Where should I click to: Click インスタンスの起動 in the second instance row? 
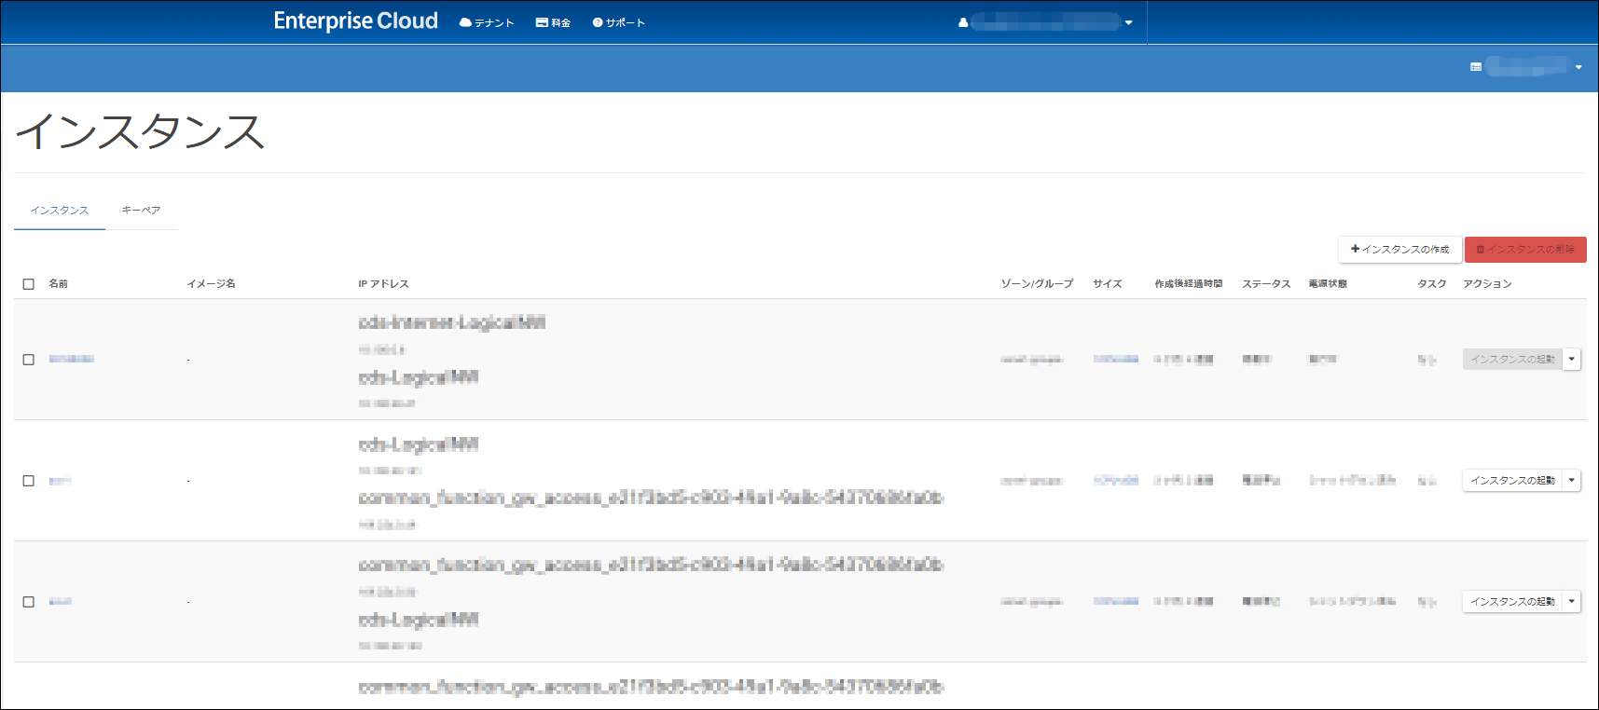1512,480
